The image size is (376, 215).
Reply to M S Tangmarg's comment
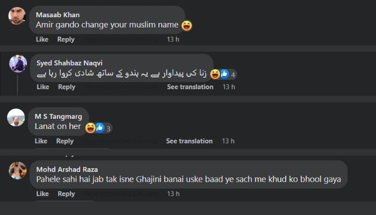tap(65, 141)
